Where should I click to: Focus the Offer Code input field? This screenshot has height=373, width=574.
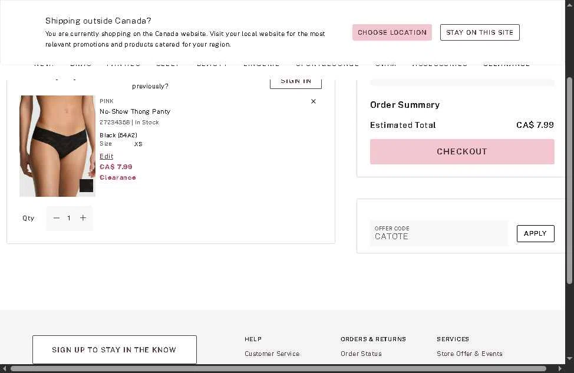point(439,233)
